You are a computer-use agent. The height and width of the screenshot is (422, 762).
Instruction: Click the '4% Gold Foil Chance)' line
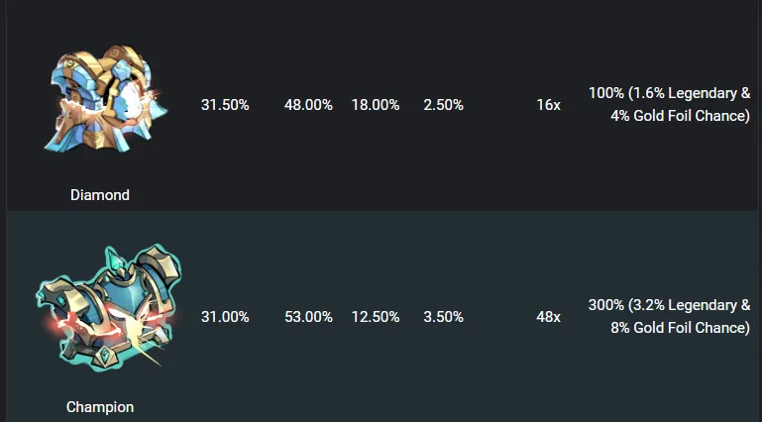(x=681, y=116)
